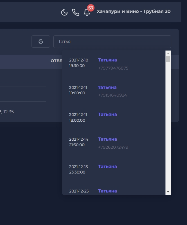Click the scrollbar down arrow in results
The height and width of the screenshot is (225, 187).
point(168,192)
